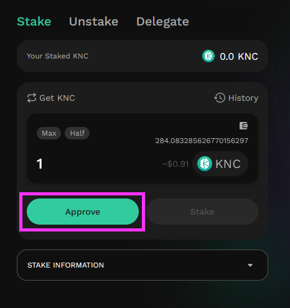
Task: Click the wallet icon above the balance
Action: 243,126
